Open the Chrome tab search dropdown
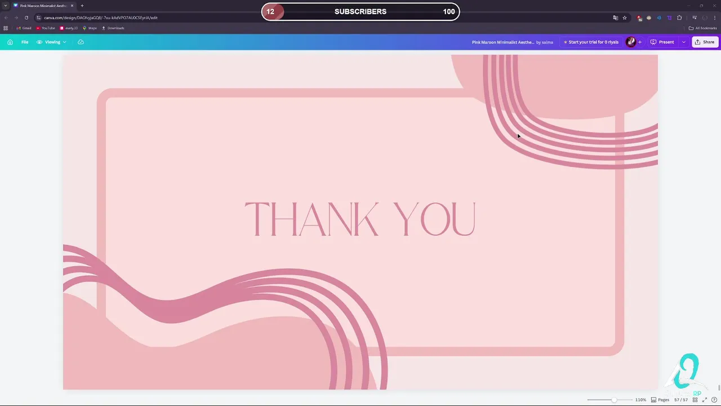 pyautogui.click(x=5, y=6)
